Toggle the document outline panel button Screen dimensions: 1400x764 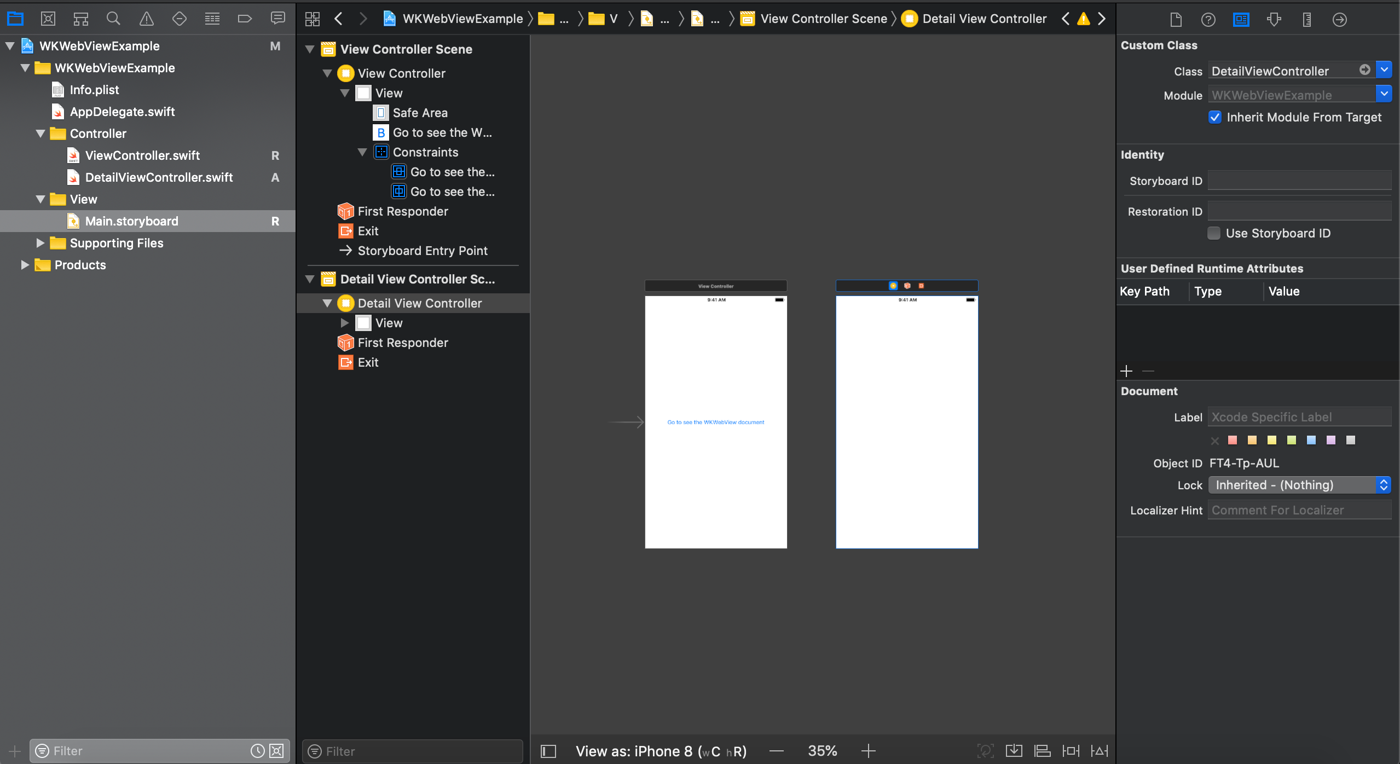(x=548, y=751)
